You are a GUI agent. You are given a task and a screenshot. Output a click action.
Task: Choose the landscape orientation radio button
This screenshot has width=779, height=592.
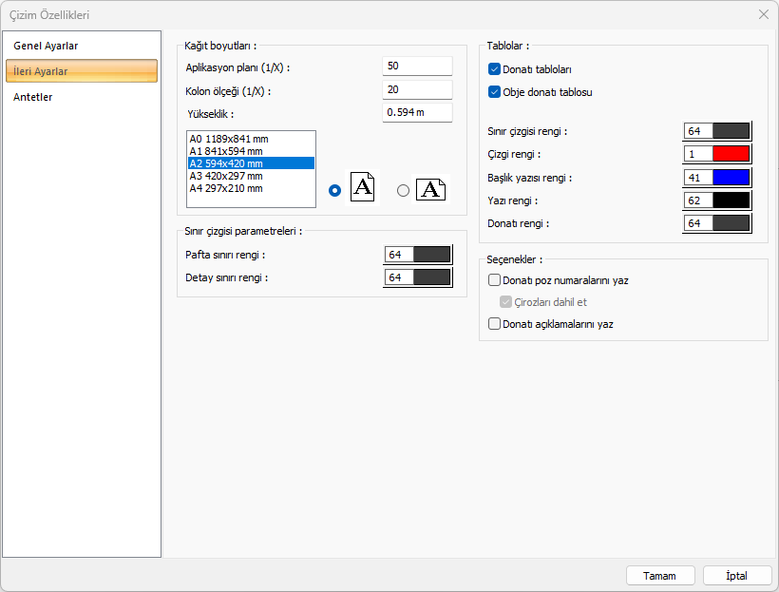(403, 190)
